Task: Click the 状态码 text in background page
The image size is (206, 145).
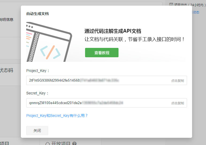Action: [6, 70]
